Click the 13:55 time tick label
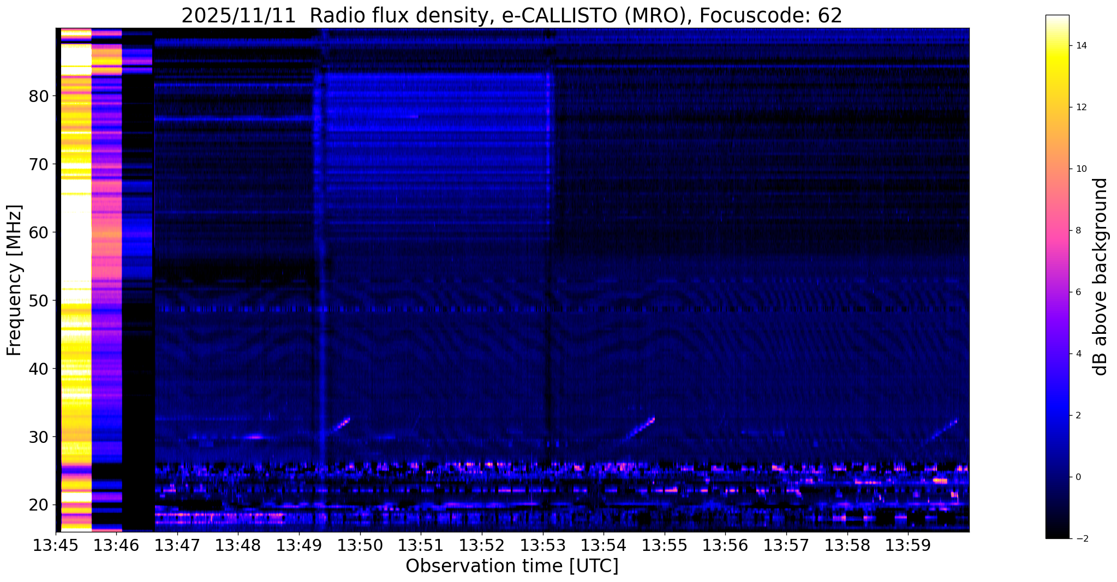 [665, 545]
